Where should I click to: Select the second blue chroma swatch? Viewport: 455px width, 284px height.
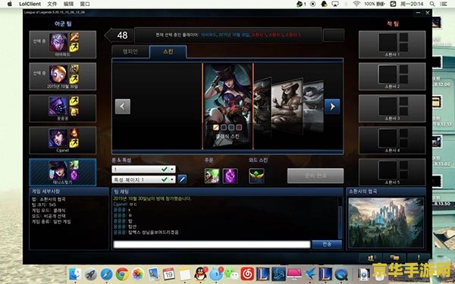(224, 127)
